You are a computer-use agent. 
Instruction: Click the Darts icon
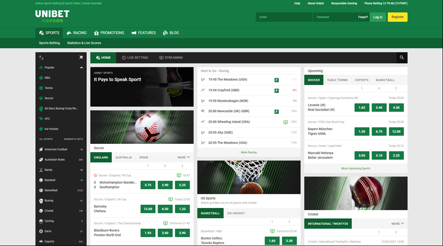pos(41,231)
